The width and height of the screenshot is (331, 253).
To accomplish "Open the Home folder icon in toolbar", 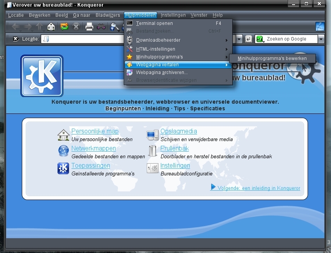I will (51, 27).
